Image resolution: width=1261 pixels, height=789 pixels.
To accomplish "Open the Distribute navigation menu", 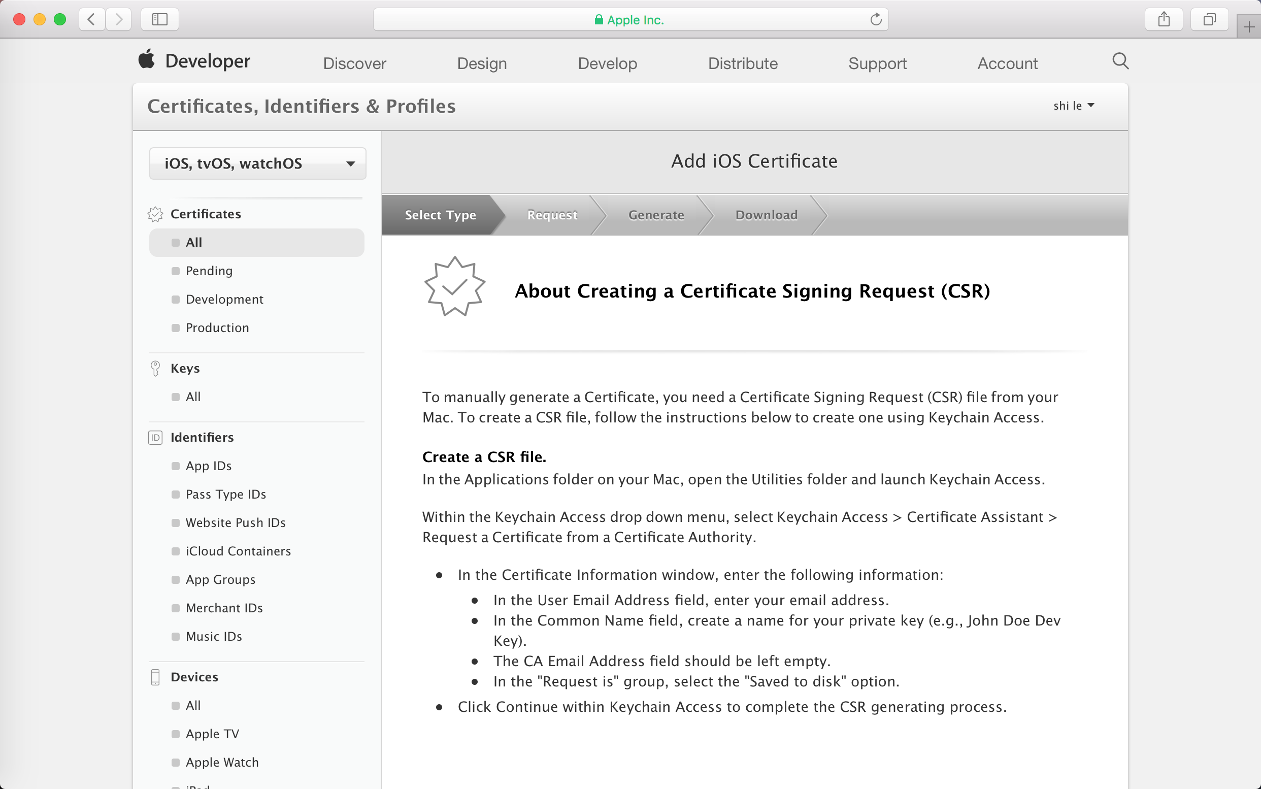I will (x=743, y=63).
